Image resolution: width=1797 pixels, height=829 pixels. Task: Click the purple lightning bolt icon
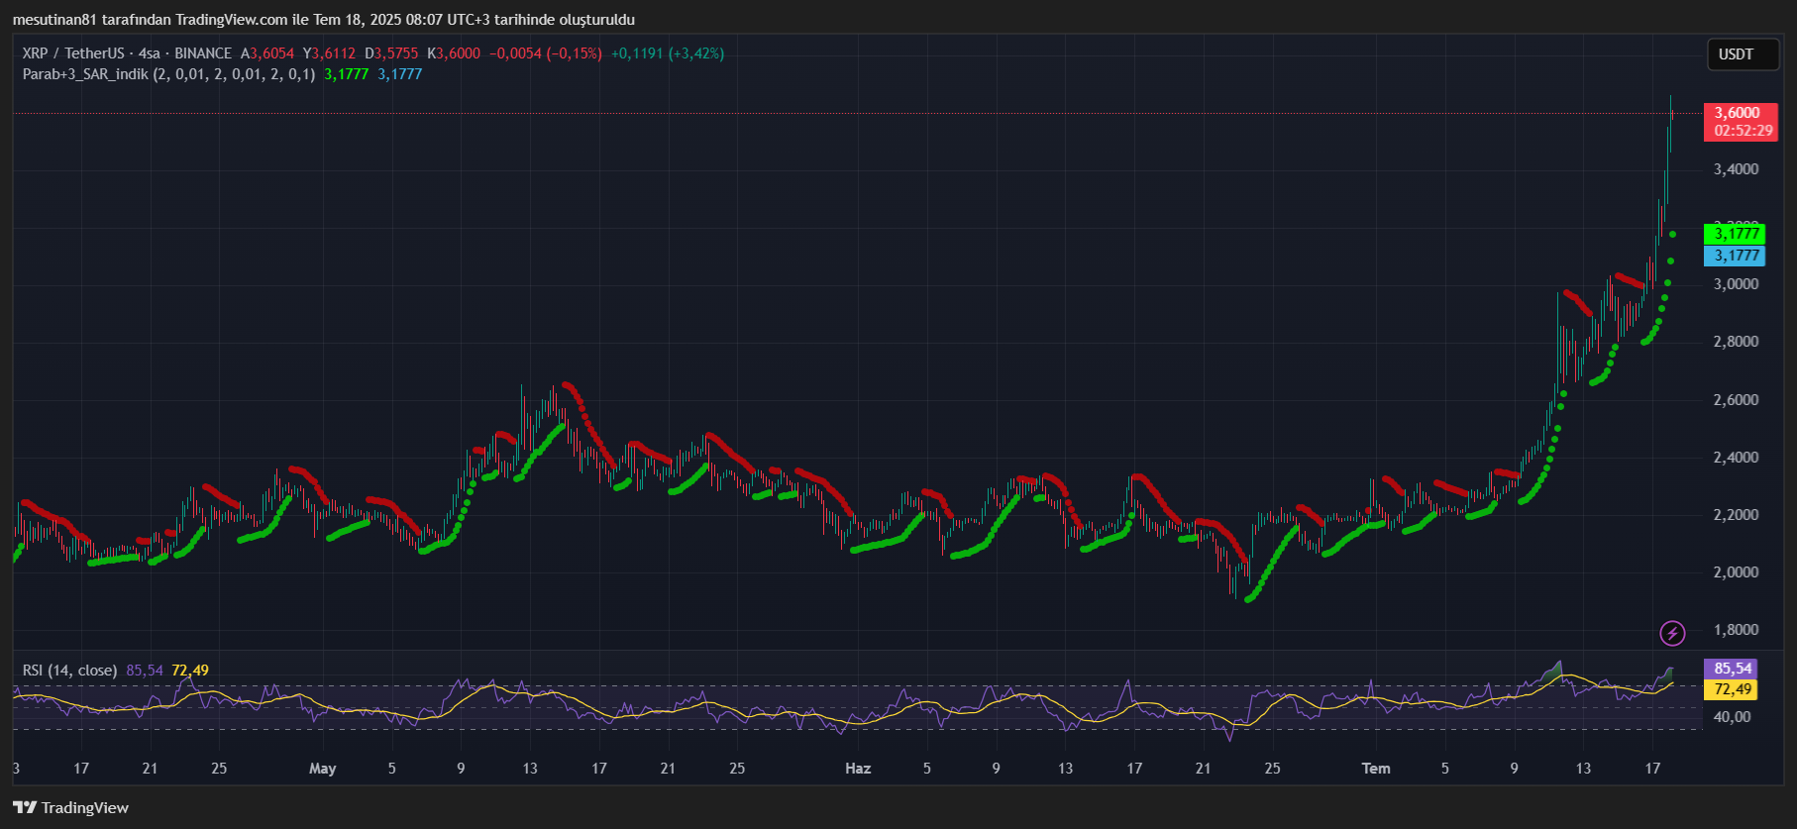[x=1672, y=633]
